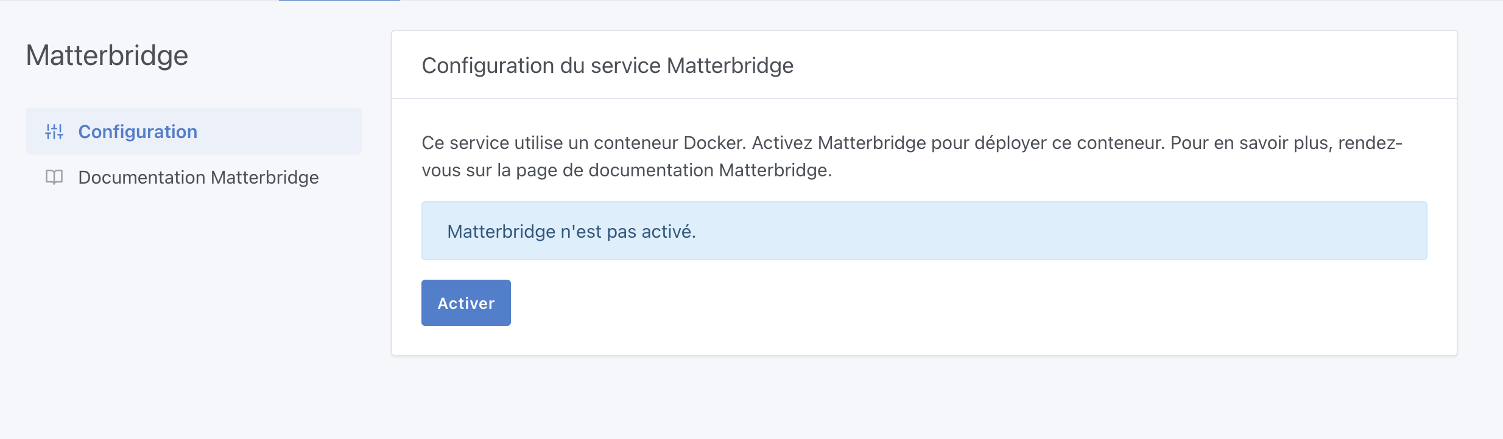1503x439 pixels.
Task: Select the highlighted Configuration sidebar row
Action: 193,131
